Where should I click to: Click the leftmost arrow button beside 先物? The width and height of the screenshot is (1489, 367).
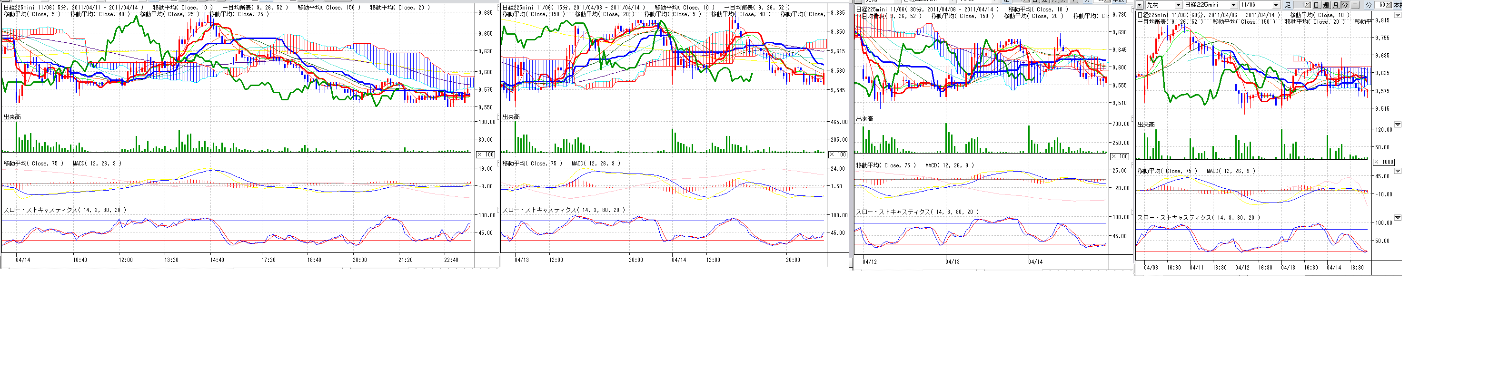click(x=1140, y=5)
